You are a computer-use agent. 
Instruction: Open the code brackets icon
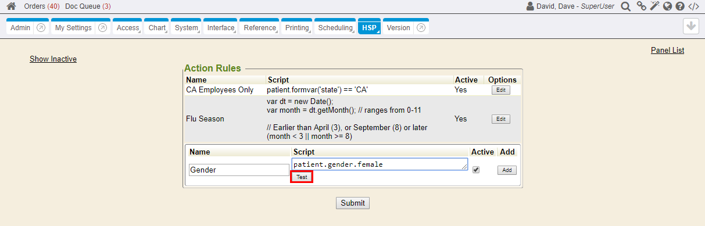pos(693,6)
